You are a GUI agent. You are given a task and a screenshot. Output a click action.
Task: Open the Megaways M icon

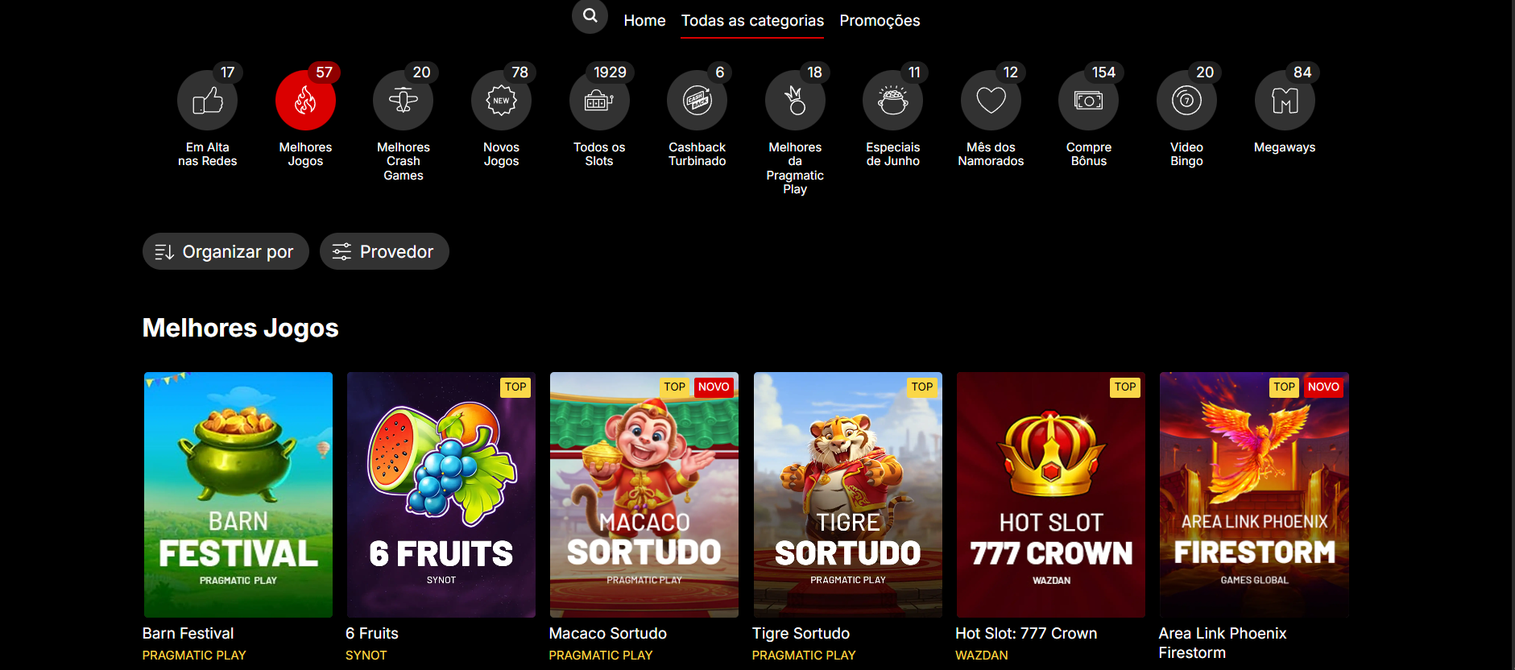(x=1285, y=101)
